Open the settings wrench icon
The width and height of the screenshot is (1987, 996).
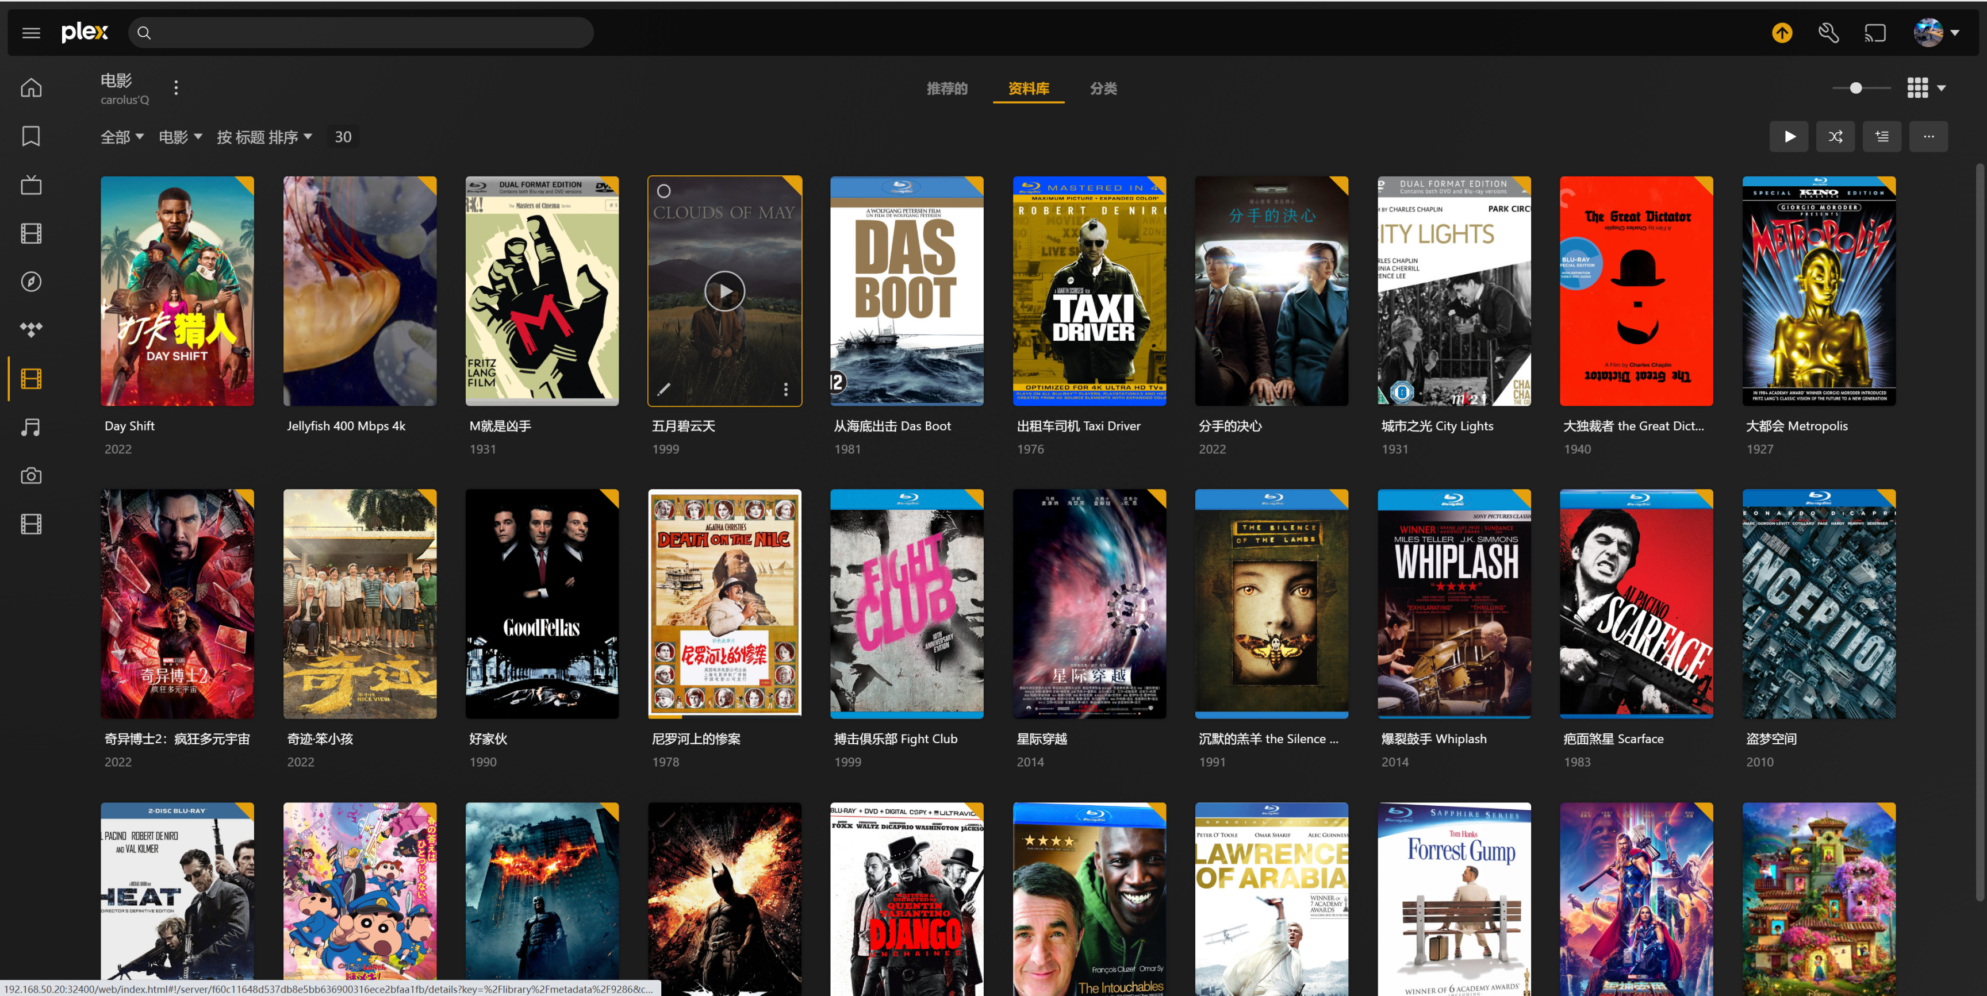click(x=1828, y=32)
